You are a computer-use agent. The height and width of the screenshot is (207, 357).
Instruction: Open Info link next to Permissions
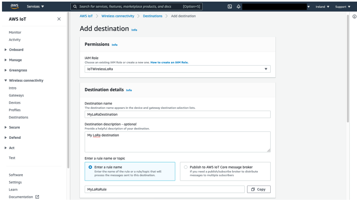point(114,45)
